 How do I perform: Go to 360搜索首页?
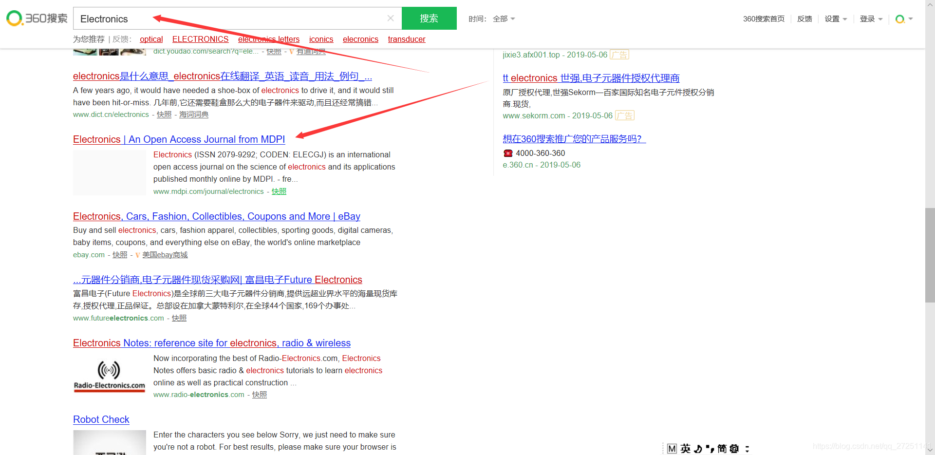point(764,19)
